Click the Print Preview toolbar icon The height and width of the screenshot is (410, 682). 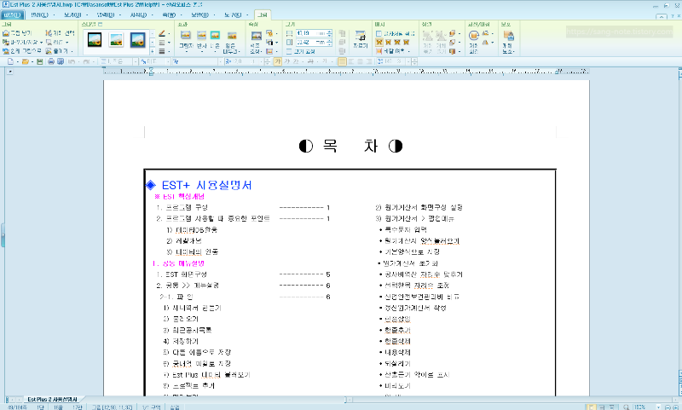60,61
